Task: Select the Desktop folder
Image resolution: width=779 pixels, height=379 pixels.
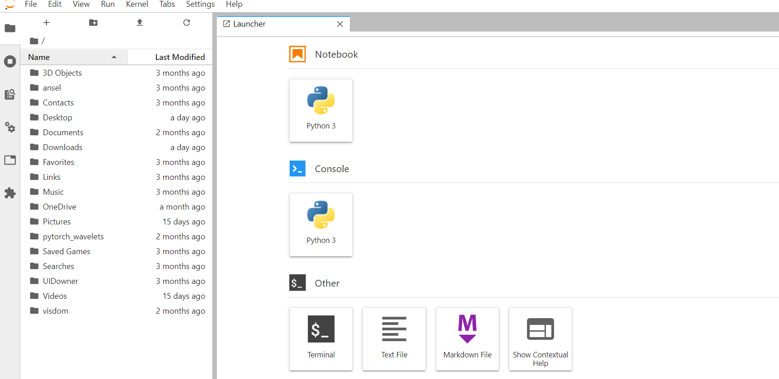Action: pos(116,118)
